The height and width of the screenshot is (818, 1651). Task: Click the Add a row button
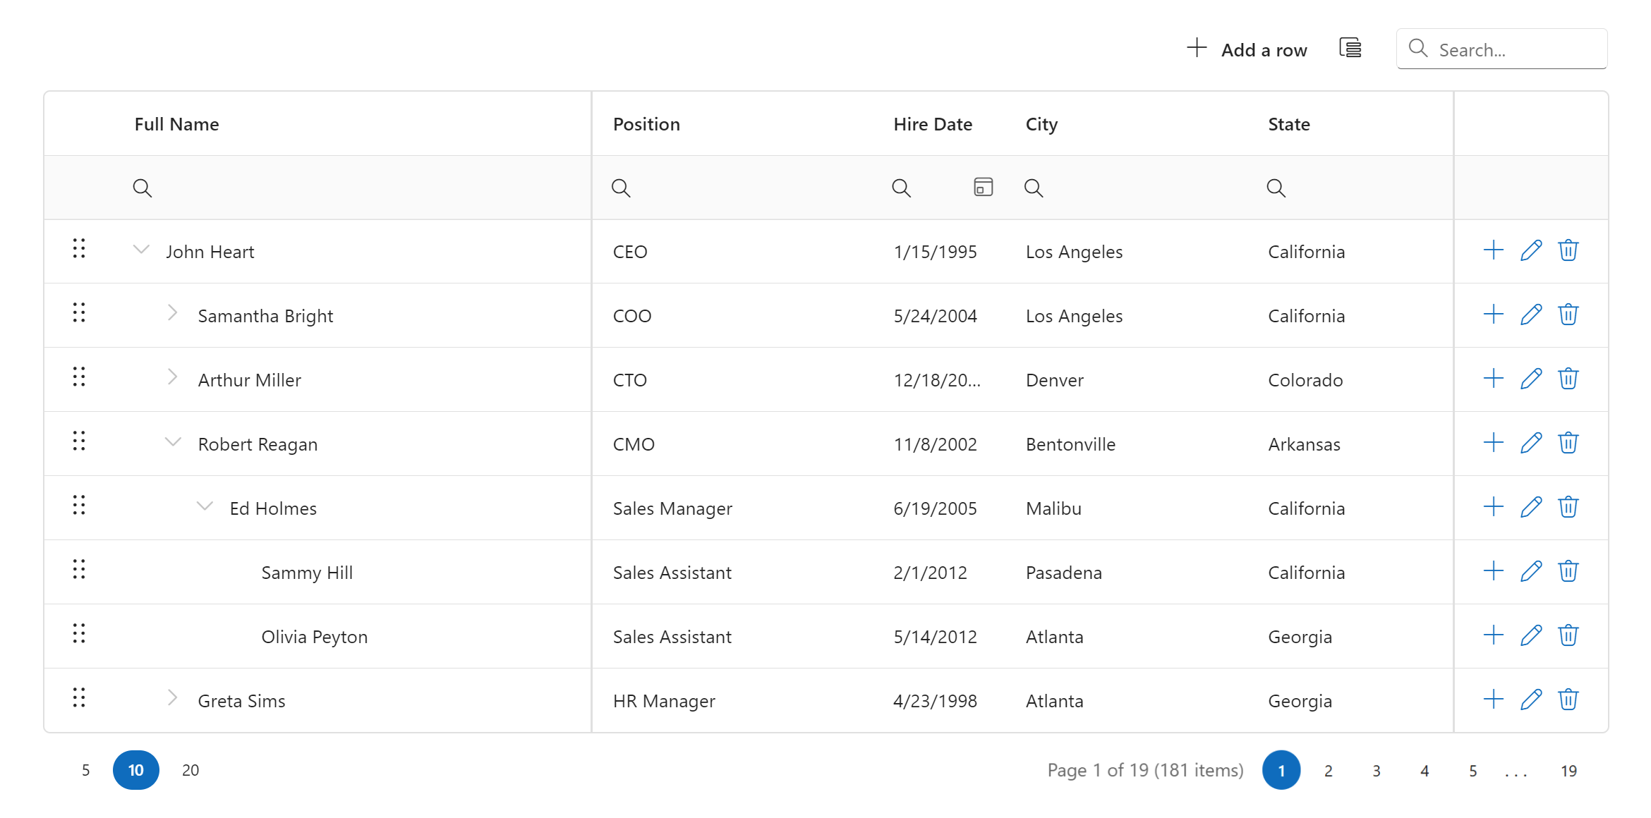coord(1247,49)
